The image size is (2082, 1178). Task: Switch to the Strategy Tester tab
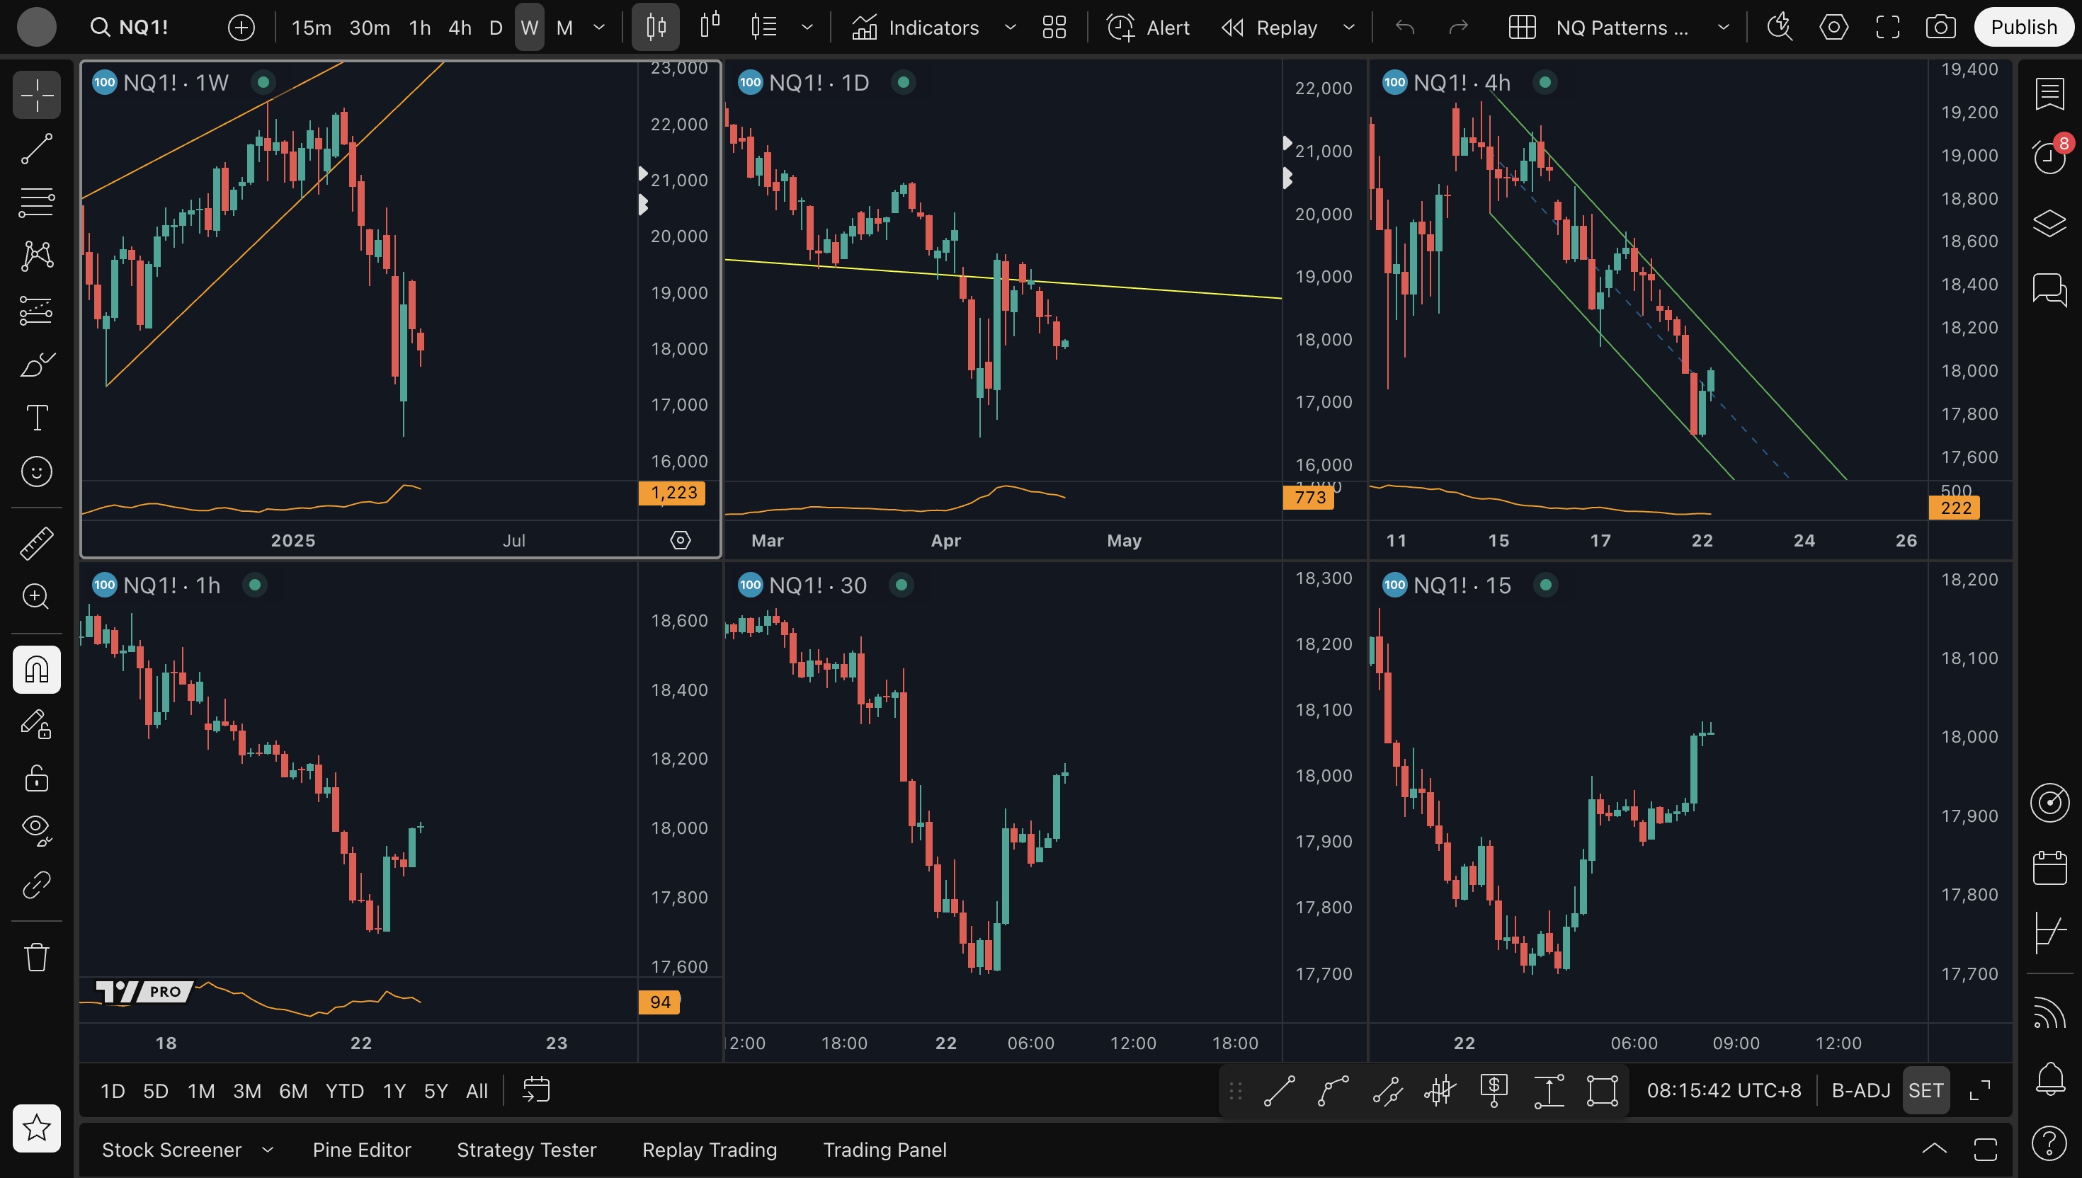pos(526,1150)
